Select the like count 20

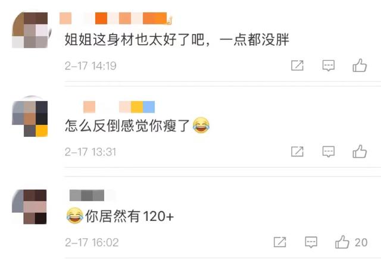tap(361, 242)
